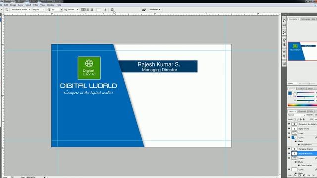Open the History panel icon in dock

(284, 20)
